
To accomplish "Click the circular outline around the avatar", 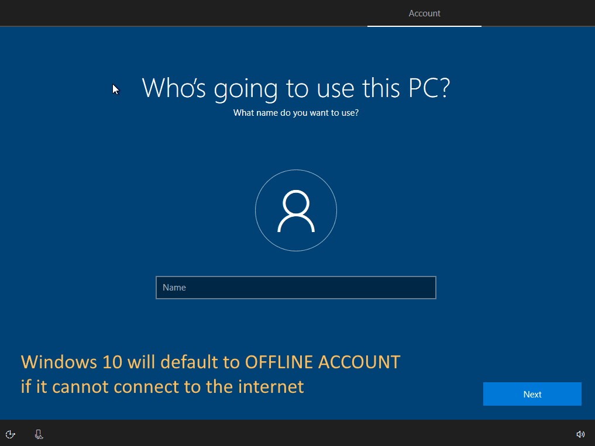I will coord(256,210).
